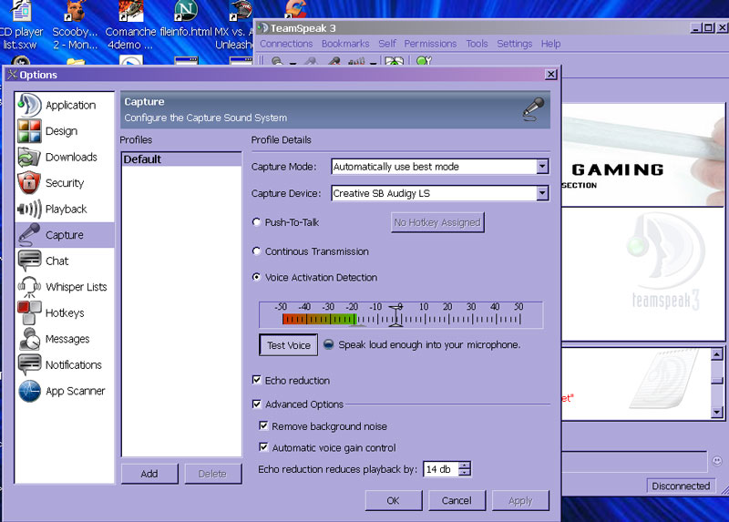Viewport: 729px width, 522px height.
Task: Toggle the Echo reduction checkbox
Action: click(x=257, y=380)
